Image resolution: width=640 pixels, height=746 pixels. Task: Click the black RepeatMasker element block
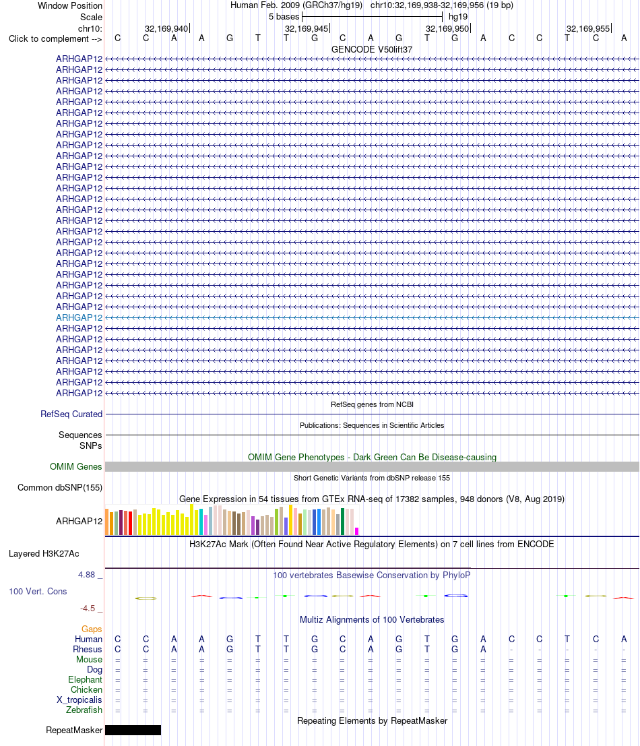[x=133, y=730]
